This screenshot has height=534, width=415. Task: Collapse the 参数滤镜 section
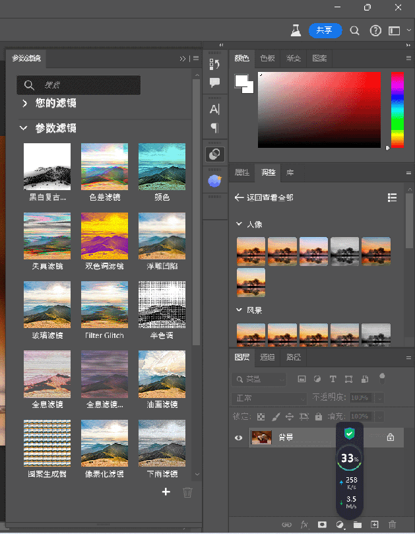(x=23, y=128)
